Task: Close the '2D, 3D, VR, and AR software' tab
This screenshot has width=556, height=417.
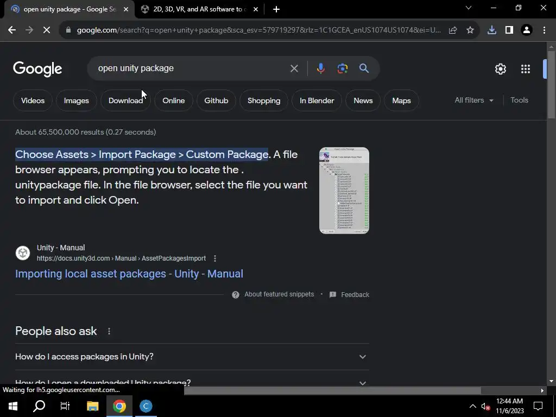Action: click(256, 9)
